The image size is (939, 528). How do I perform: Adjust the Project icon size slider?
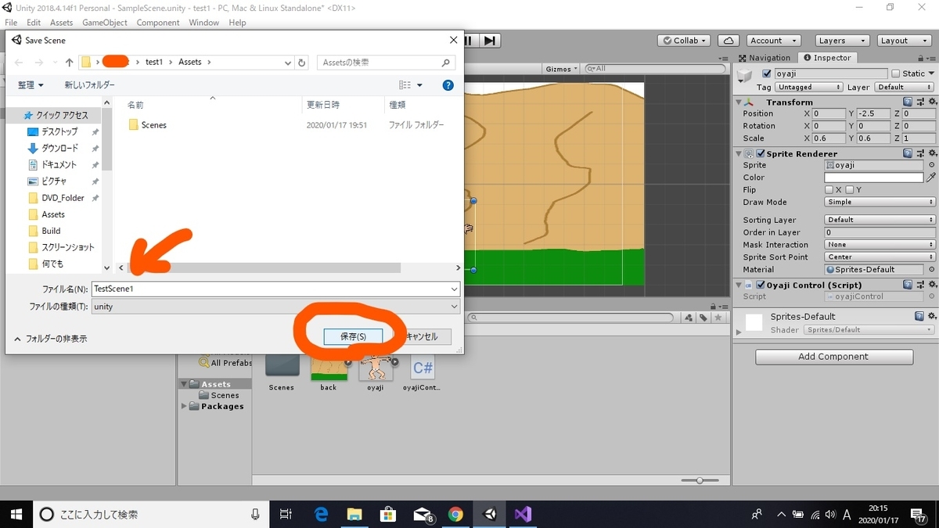[x=699, y=480]
